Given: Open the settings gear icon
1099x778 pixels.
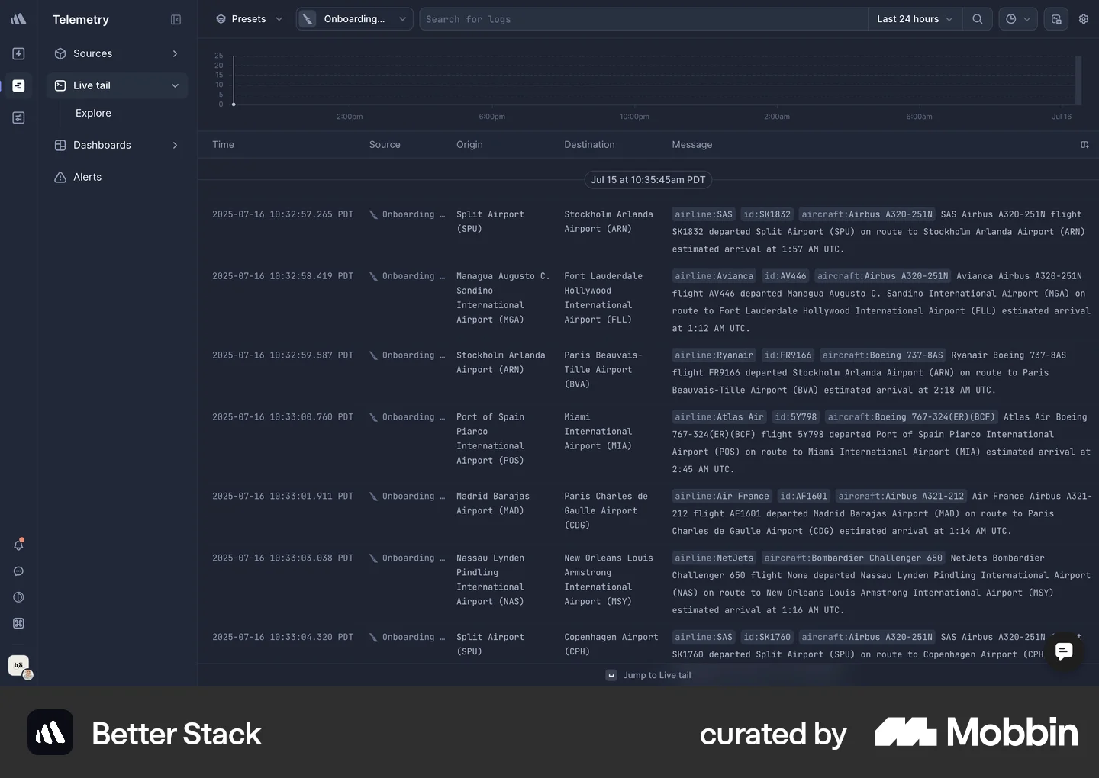Looking at the screenshot, I should click(x=1084, y=19).
